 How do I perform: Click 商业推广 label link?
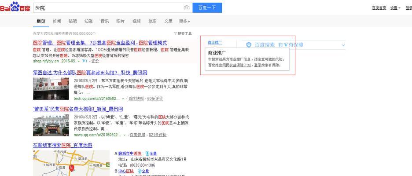pyautogui.click(x=215, y=42)
